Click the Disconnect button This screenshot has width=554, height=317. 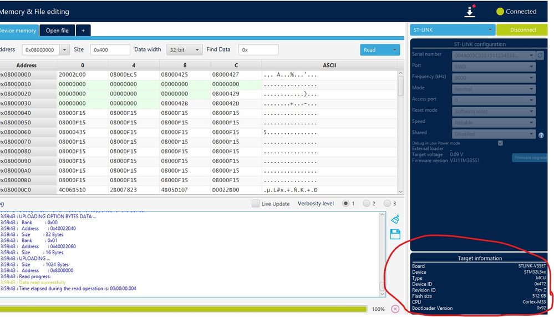tap(522, 30)
